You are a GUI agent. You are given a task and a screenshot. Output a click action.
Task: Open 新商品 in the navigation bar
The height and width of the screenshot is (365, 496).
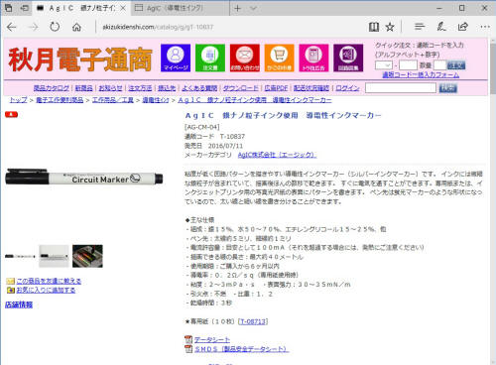click(x=83, y=88)
